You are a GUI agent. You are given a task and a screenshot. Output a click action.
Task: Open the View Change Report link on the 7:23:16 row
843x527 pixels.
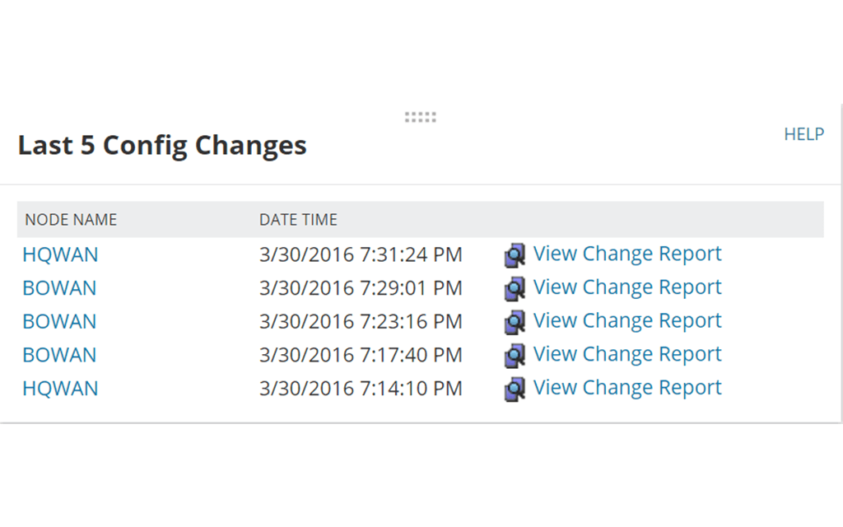626,320
